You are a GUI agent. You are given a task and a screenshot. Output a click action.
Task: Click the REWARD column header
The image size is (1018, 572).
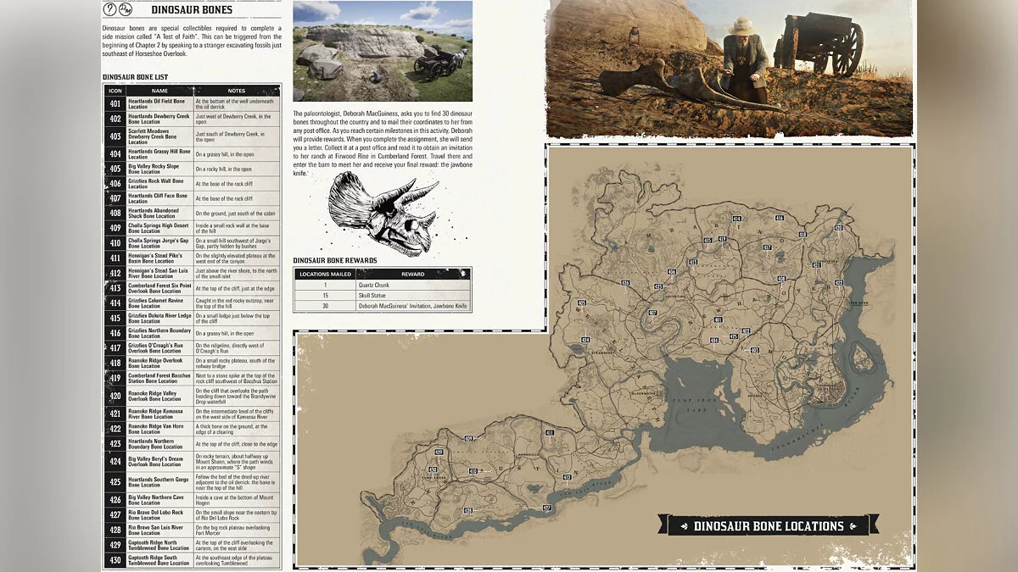[414, 274]
